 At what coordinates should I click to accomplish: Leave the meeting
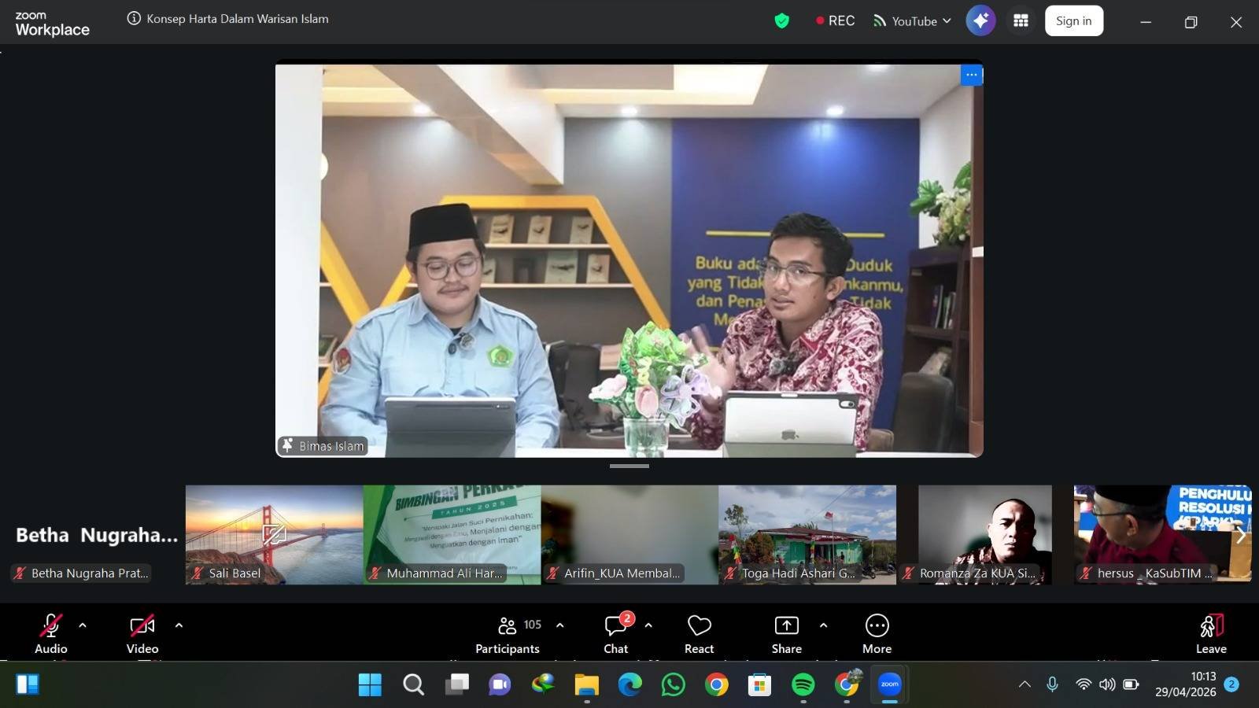click(1211, 633)
